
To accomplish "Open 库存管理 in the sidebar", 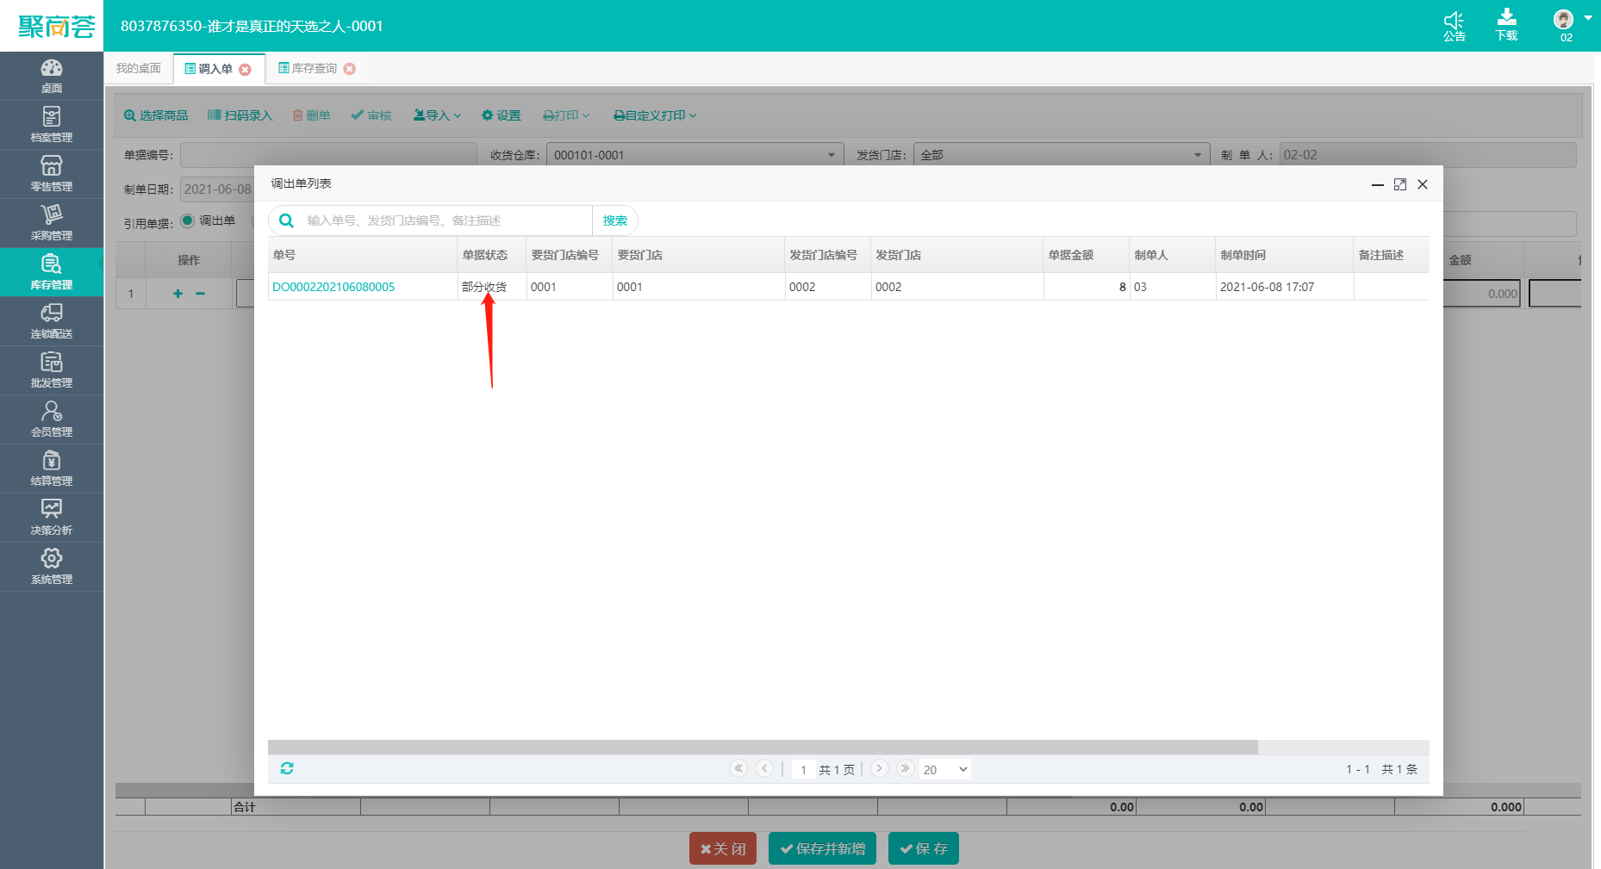I will [x=52, y=272].
